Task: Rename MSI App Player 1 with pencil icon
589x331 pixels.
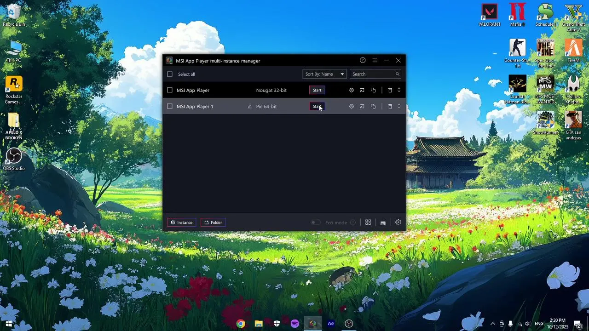Action: pyautogui.click(x=249, y=106)
